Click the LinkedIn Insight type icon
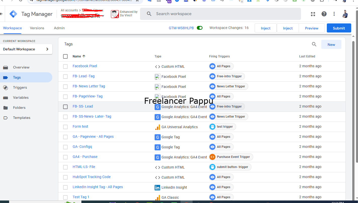The height and width of the screenshot is (203, 358). coord(157,187)
